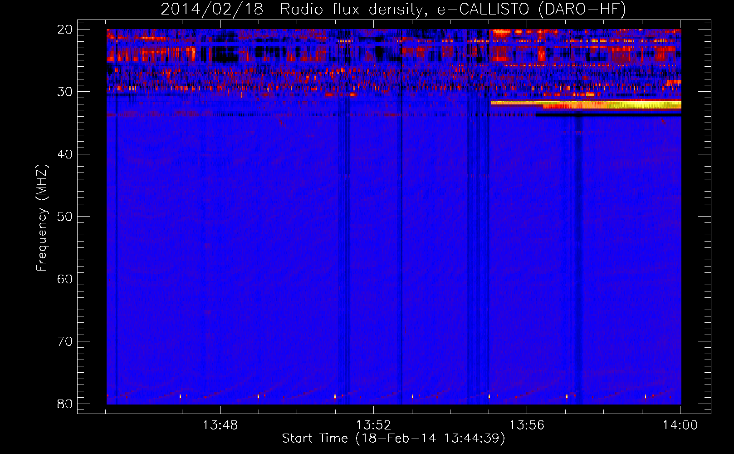
Task: Click the plot title mentioning e-CALLISTO (DARO-HF)
Action: click(x=393, y=9)
